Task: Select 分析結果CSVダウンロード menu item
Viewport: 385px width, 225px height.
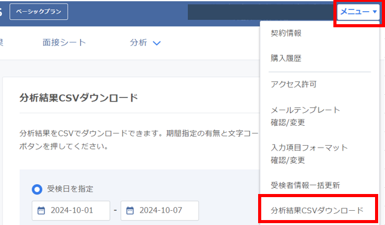Action: [x=317, y=210]
